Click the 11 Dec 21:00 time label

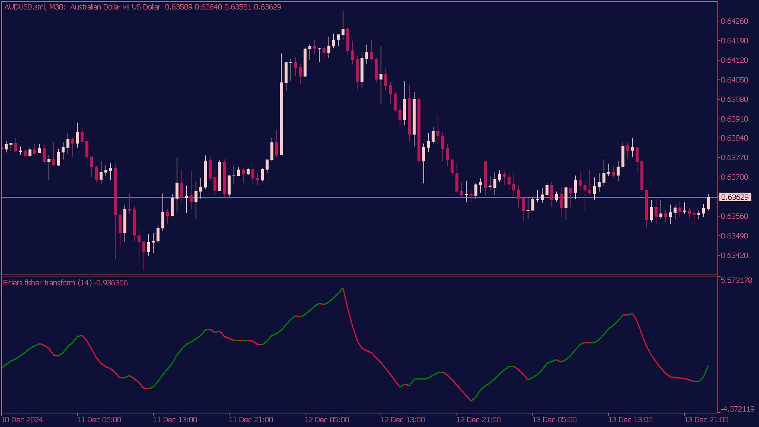click(x=251, y=420)
